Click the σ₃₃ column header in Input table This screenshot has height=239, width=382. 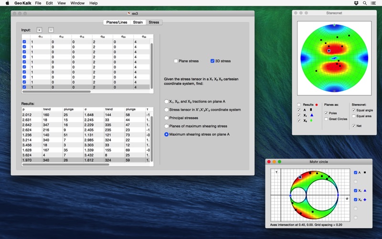(x=144, y=37)
